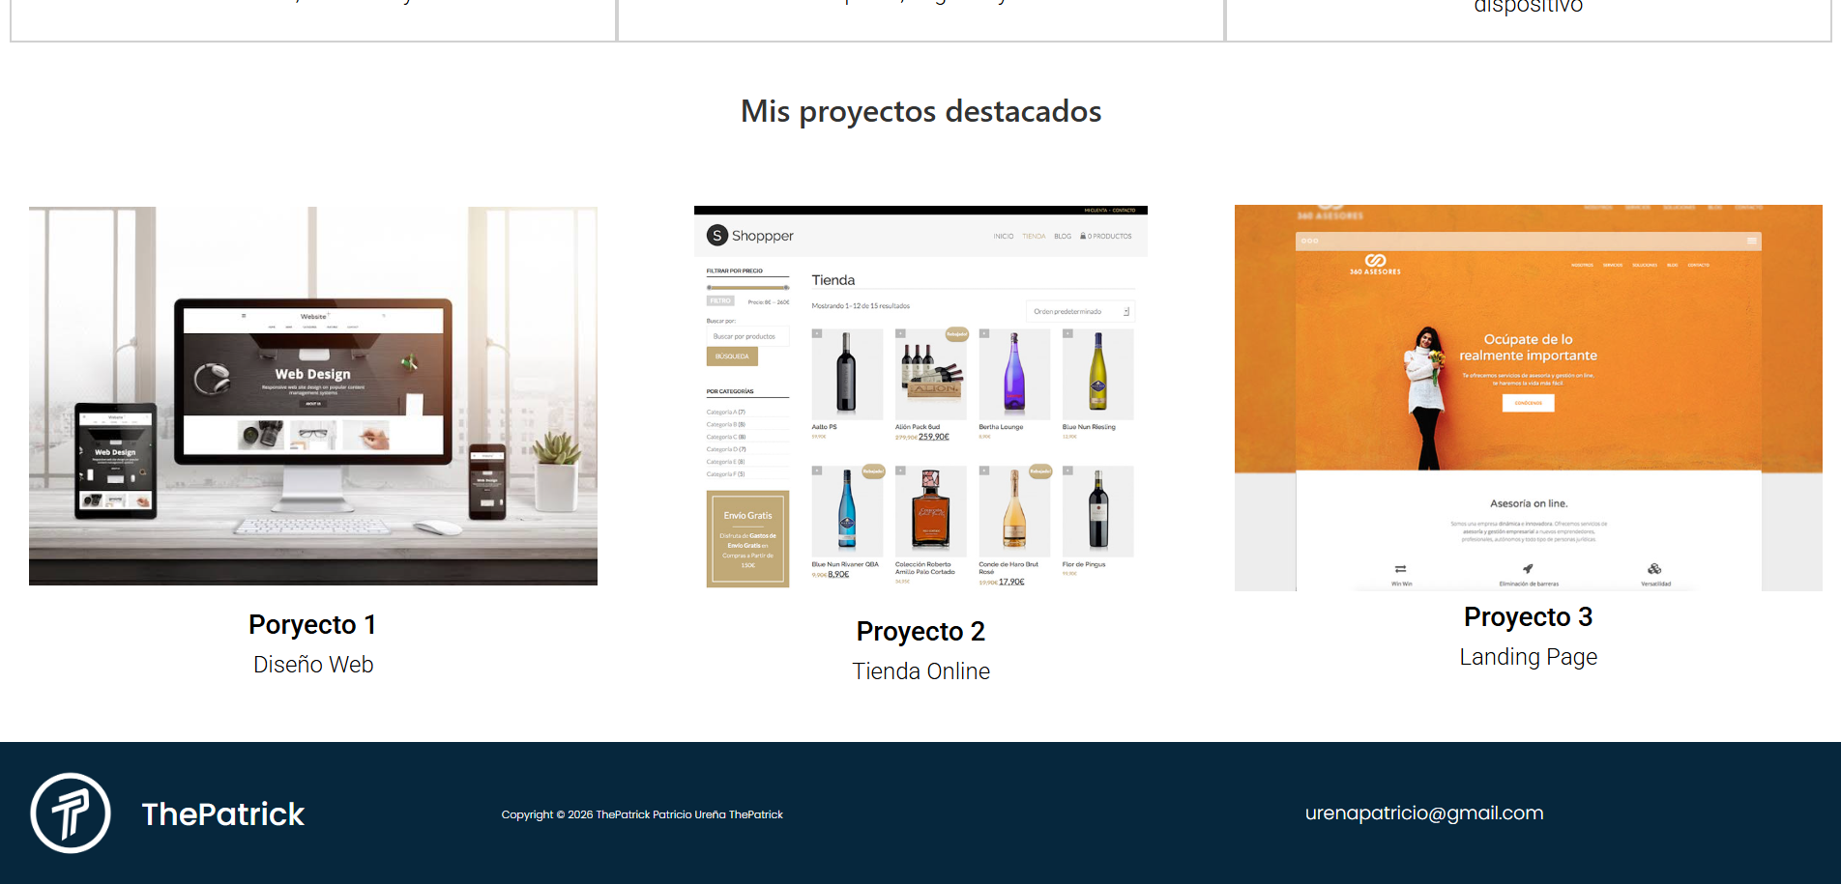The width and height of the screenshot is (1841, 884).
Task: Select the Proyecto 3 title
Action: 1529,617
